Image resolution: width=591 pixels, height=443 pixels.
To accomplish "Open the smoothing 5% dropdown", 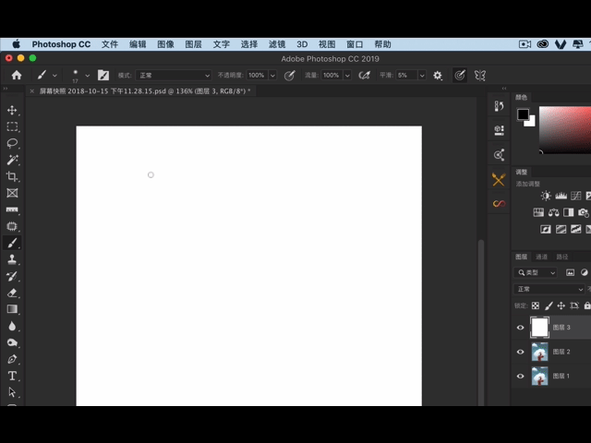I will coord(422,76).
